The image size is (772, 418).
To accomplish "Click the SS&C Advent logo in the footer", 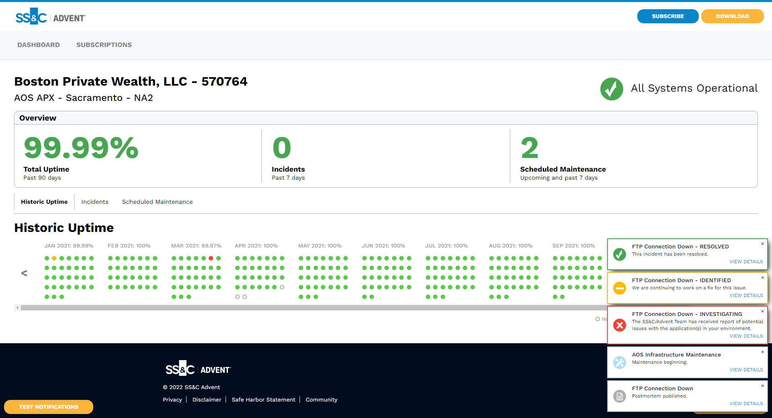I will point(197,368).
